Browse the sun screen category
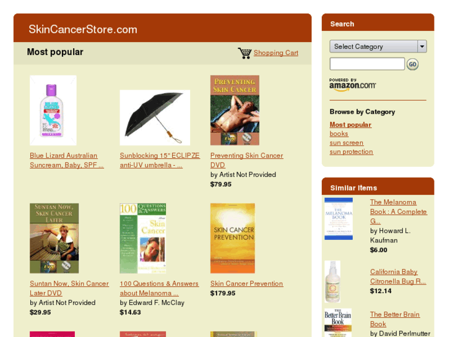450x337 pixels. click(347, 143)
